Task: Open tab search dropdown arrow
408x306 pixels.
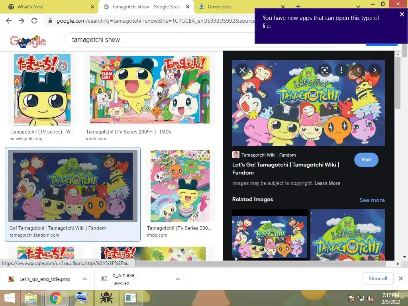Action: [358, 6]
